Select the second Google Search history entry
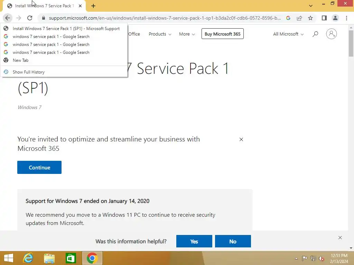354x265 pixels. (x=64, y=45)
